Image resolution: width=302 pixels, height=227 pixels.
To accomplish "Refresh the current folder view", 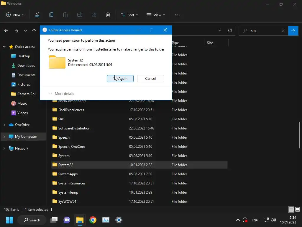I will click(230, 30).
